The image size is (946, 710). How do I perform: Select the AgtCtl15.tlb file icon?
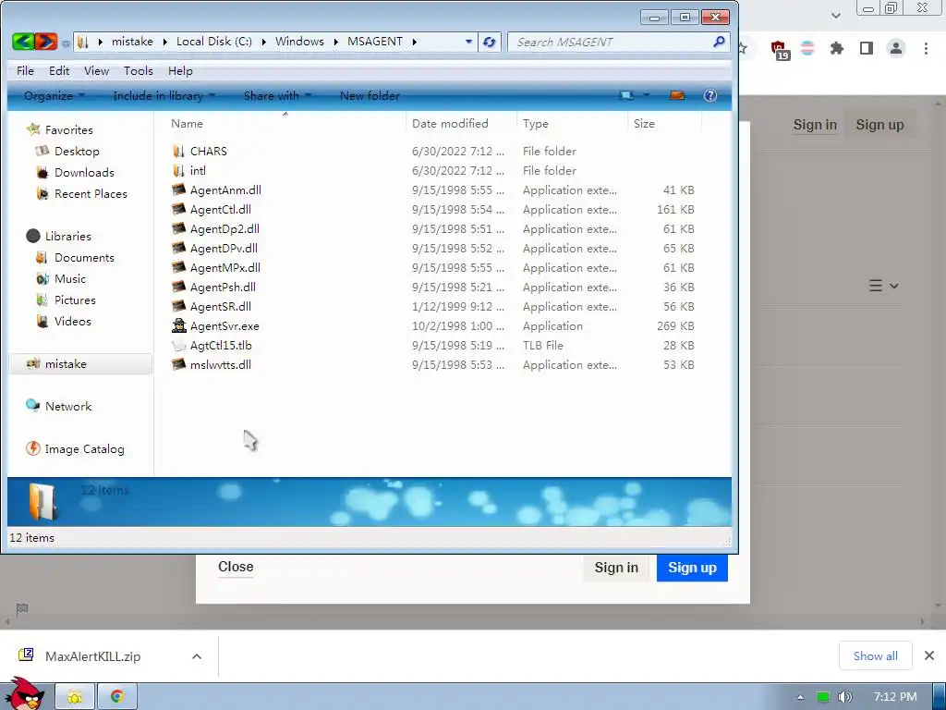pyautogui.click(x=178, y=345)
